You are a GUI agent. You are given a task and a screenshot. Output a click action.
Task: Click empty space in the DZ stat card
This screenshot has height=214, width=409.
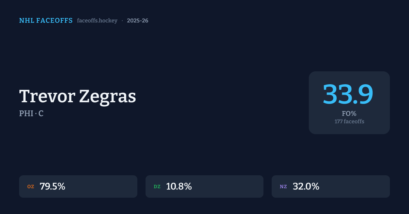(228, 186)
